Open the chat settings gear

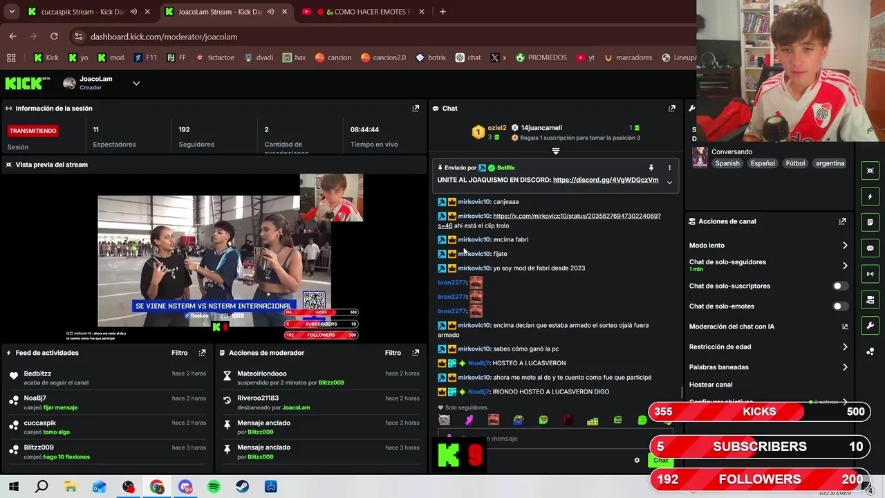click(x=637, y=461)
